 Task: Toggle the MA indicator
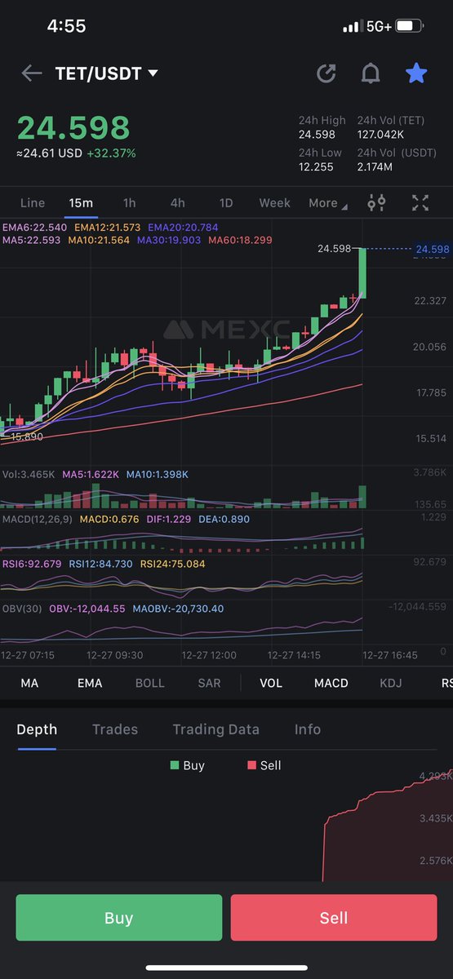tap(29, 683)
